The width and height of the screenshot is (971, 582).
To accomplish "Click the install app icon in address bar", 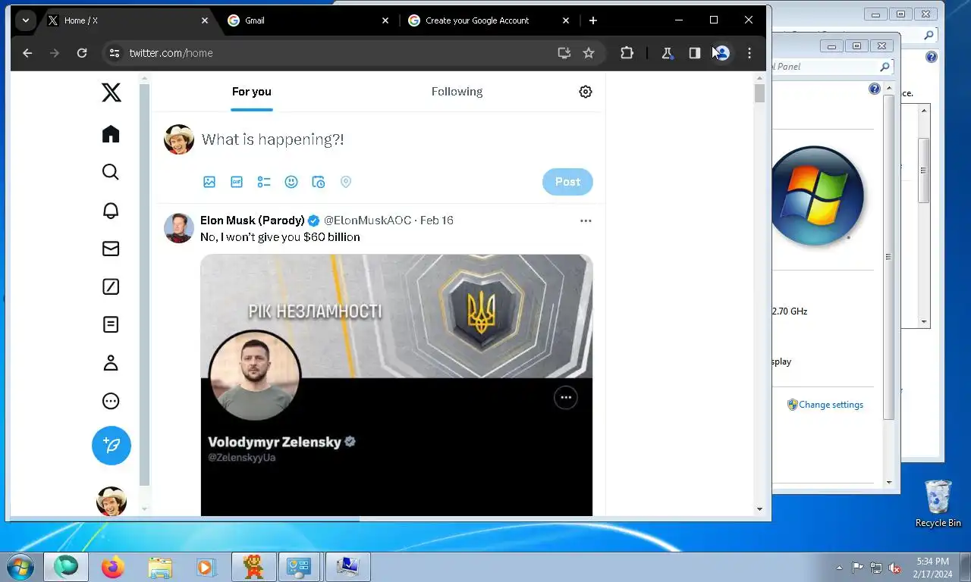I will pyautogui.click(x=564, y=53).
